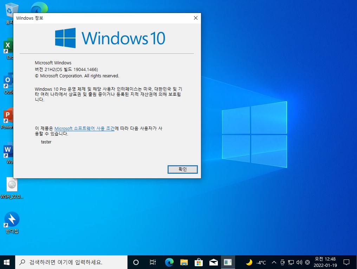This screenshot has width=357, height=269.
Task: Open the Mail app on taskbar
Action: click(214, 262)
